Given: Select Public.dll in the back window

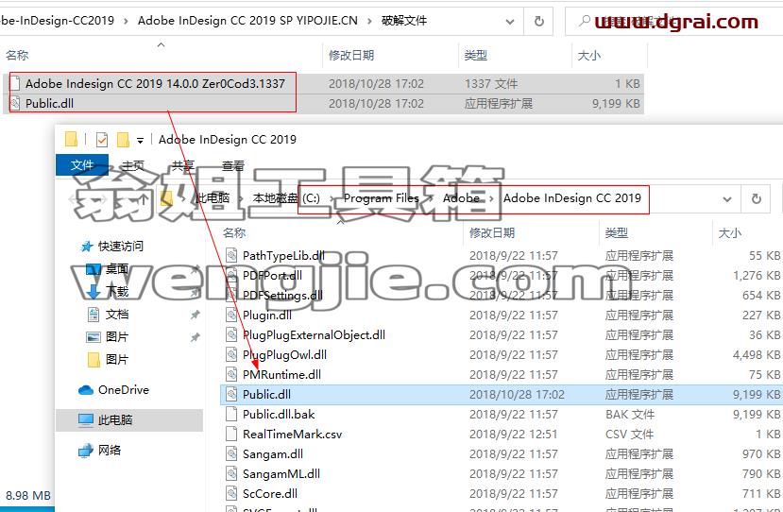Looking at the screenshot, I should (324, 103).
